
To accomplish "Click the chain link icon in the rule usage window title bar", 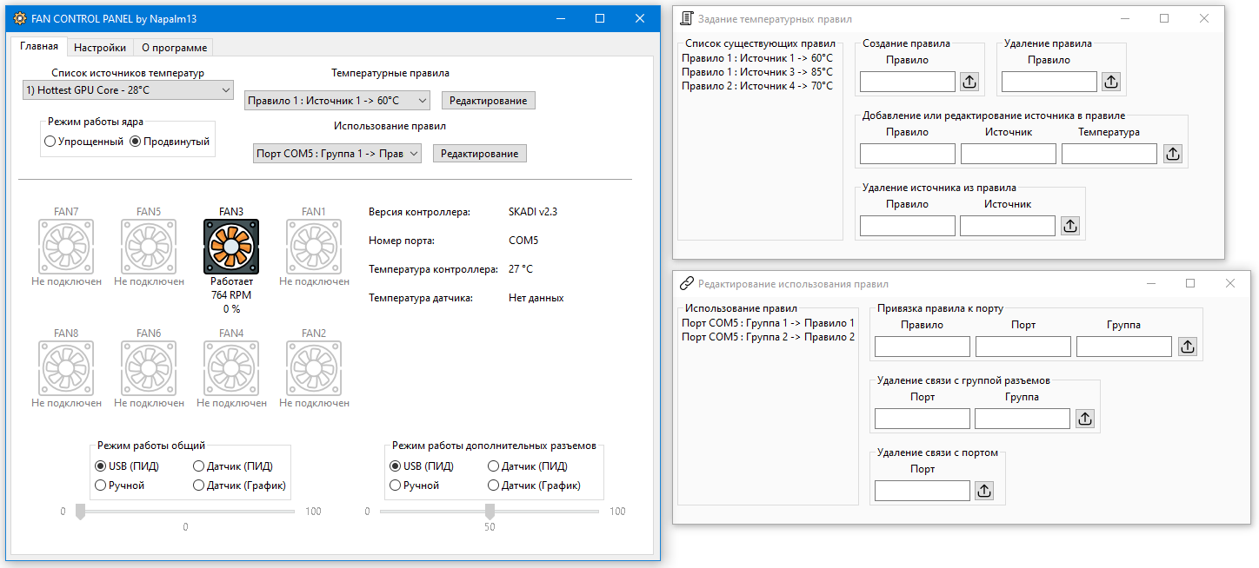I will (686, 283).
